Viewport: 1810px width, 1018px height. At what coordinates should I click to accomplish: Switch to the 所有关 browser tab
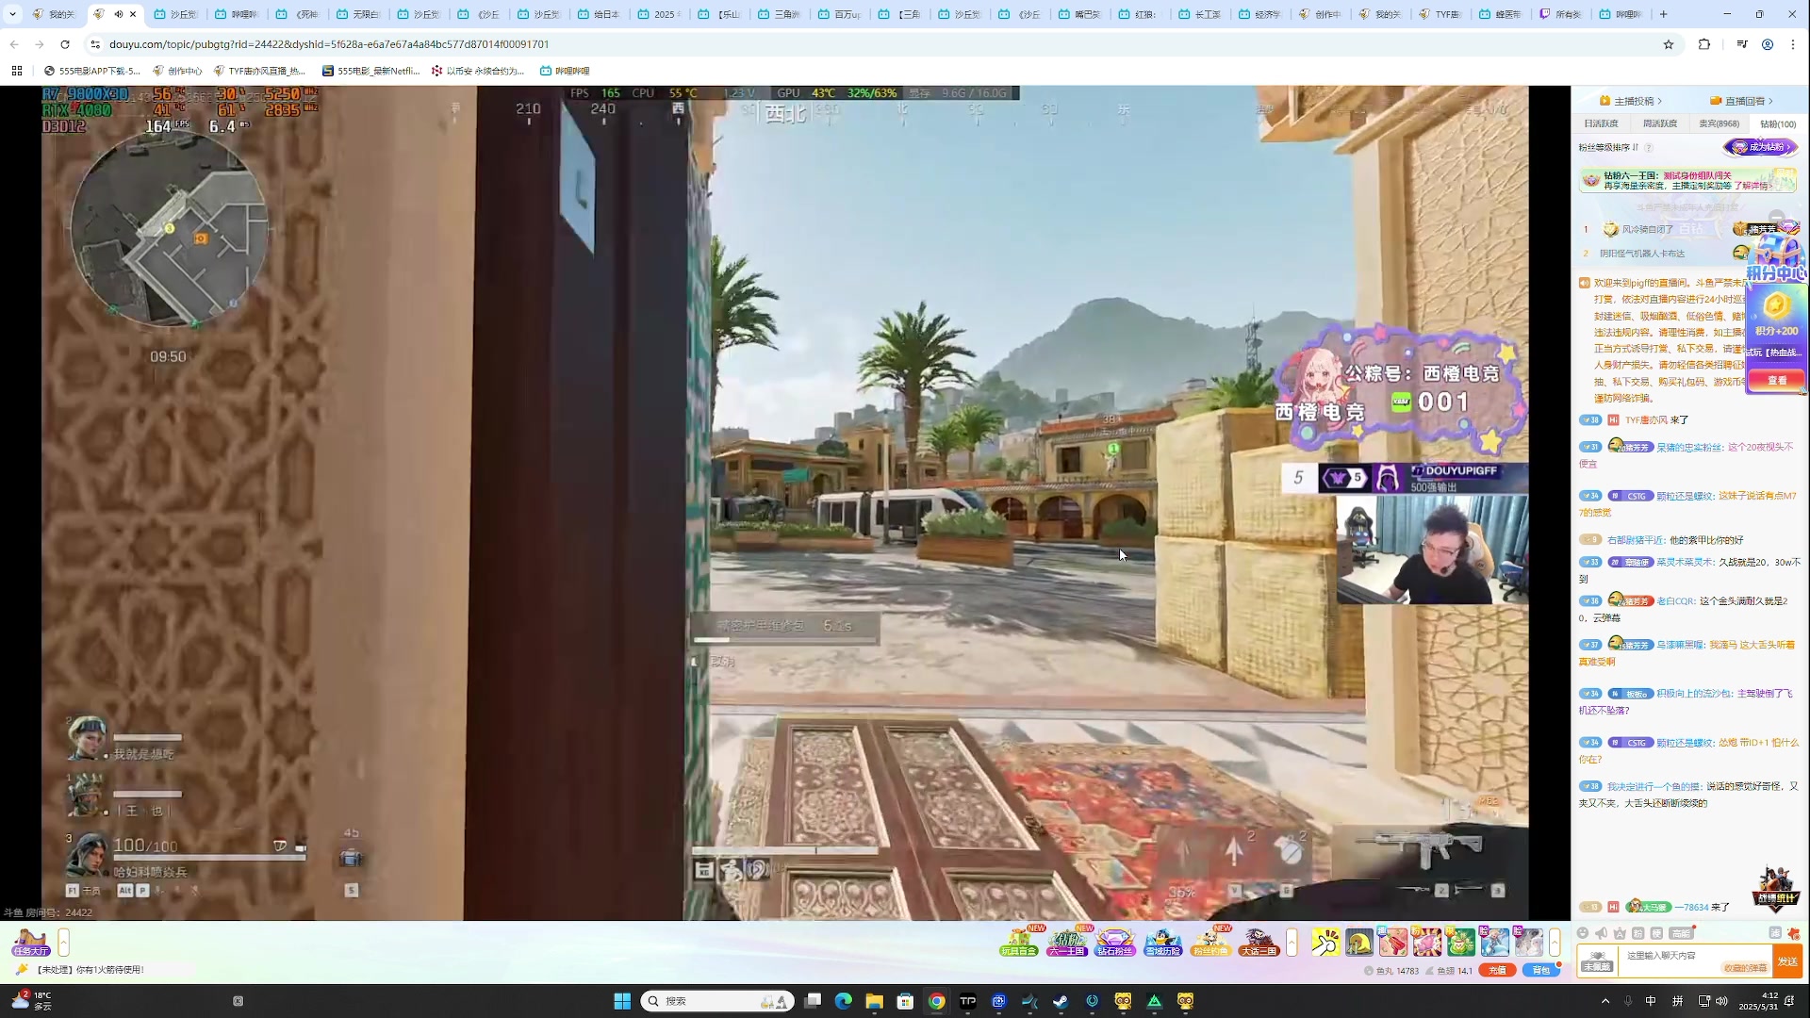click(1560, 14)
